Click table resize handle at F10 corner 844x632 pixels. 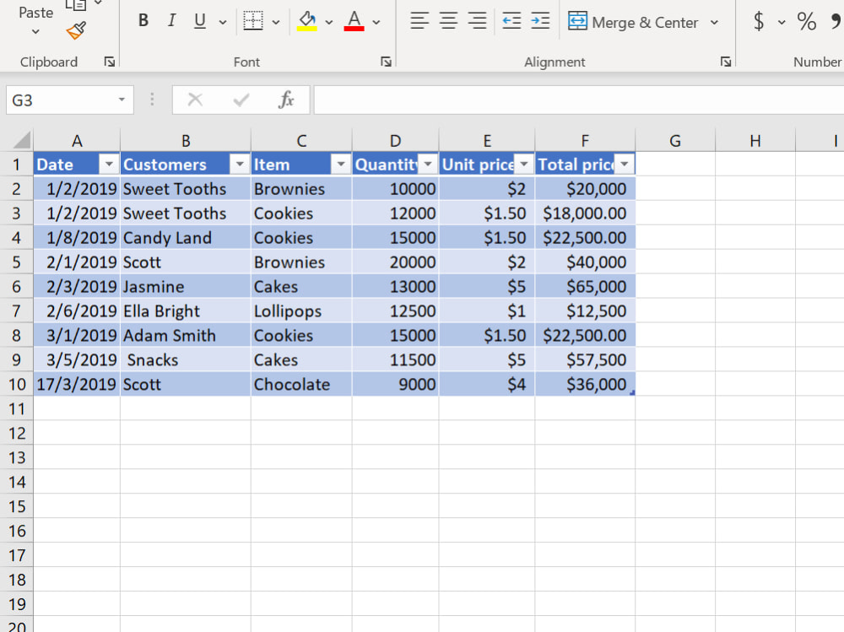[632, 393]
